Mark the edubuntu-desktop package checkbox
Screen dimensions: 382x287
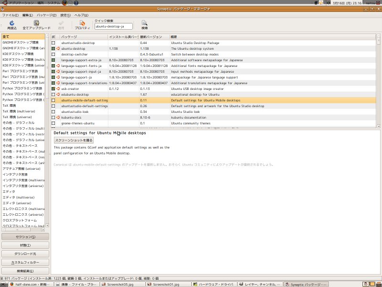[x=53, y=94]
